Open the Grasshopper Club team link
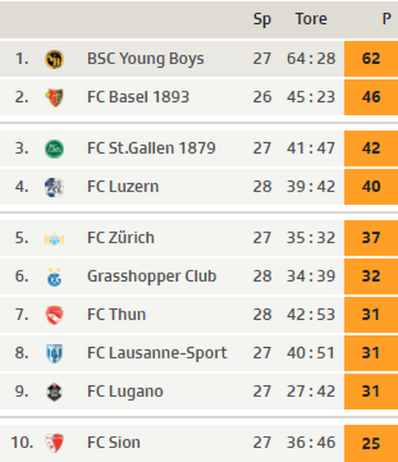 pos(152,277)
